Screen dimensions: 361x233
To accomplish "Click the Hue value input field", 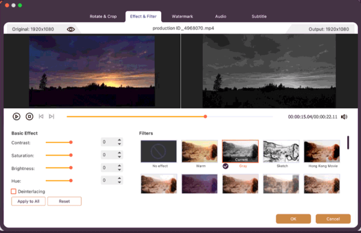I will click(x=109, y=180).
